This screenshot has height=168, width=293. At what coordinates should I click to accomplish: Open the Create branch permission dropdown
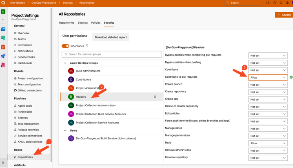point(268,85)
